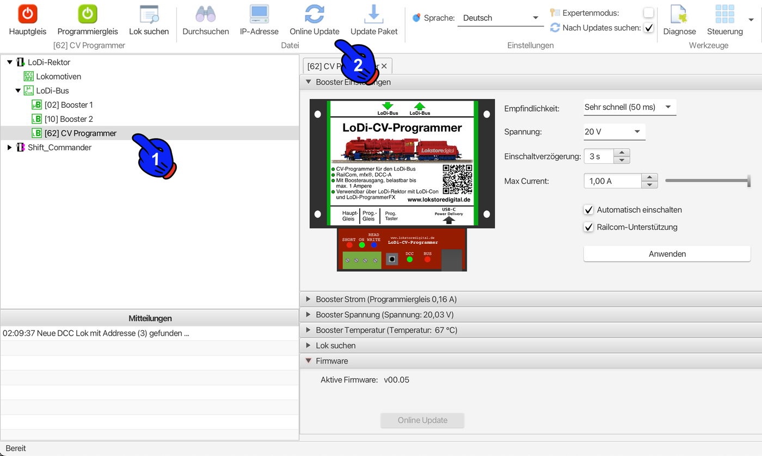Select Lokomotiven in the device tree

59,76
